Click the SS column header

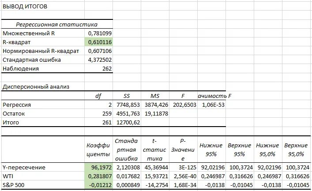pyautogui.click(x=127, y=96)
